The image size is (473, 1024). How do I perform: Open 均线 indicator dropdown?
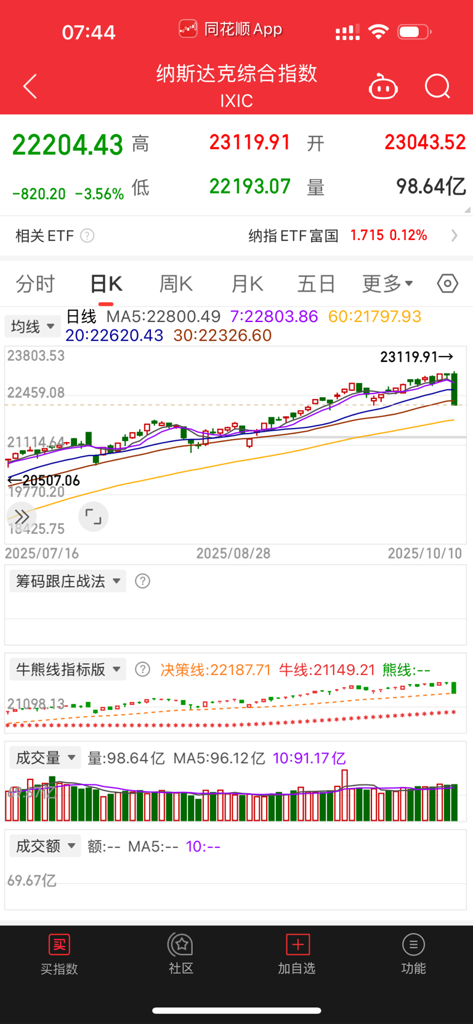click(33, 326)
